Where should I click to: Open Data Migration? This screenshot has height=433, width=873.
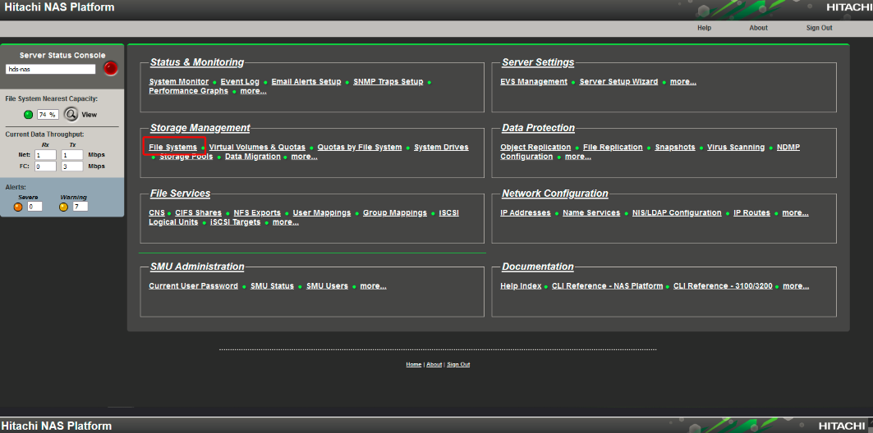pyautogui.click(x=253, y=157)
